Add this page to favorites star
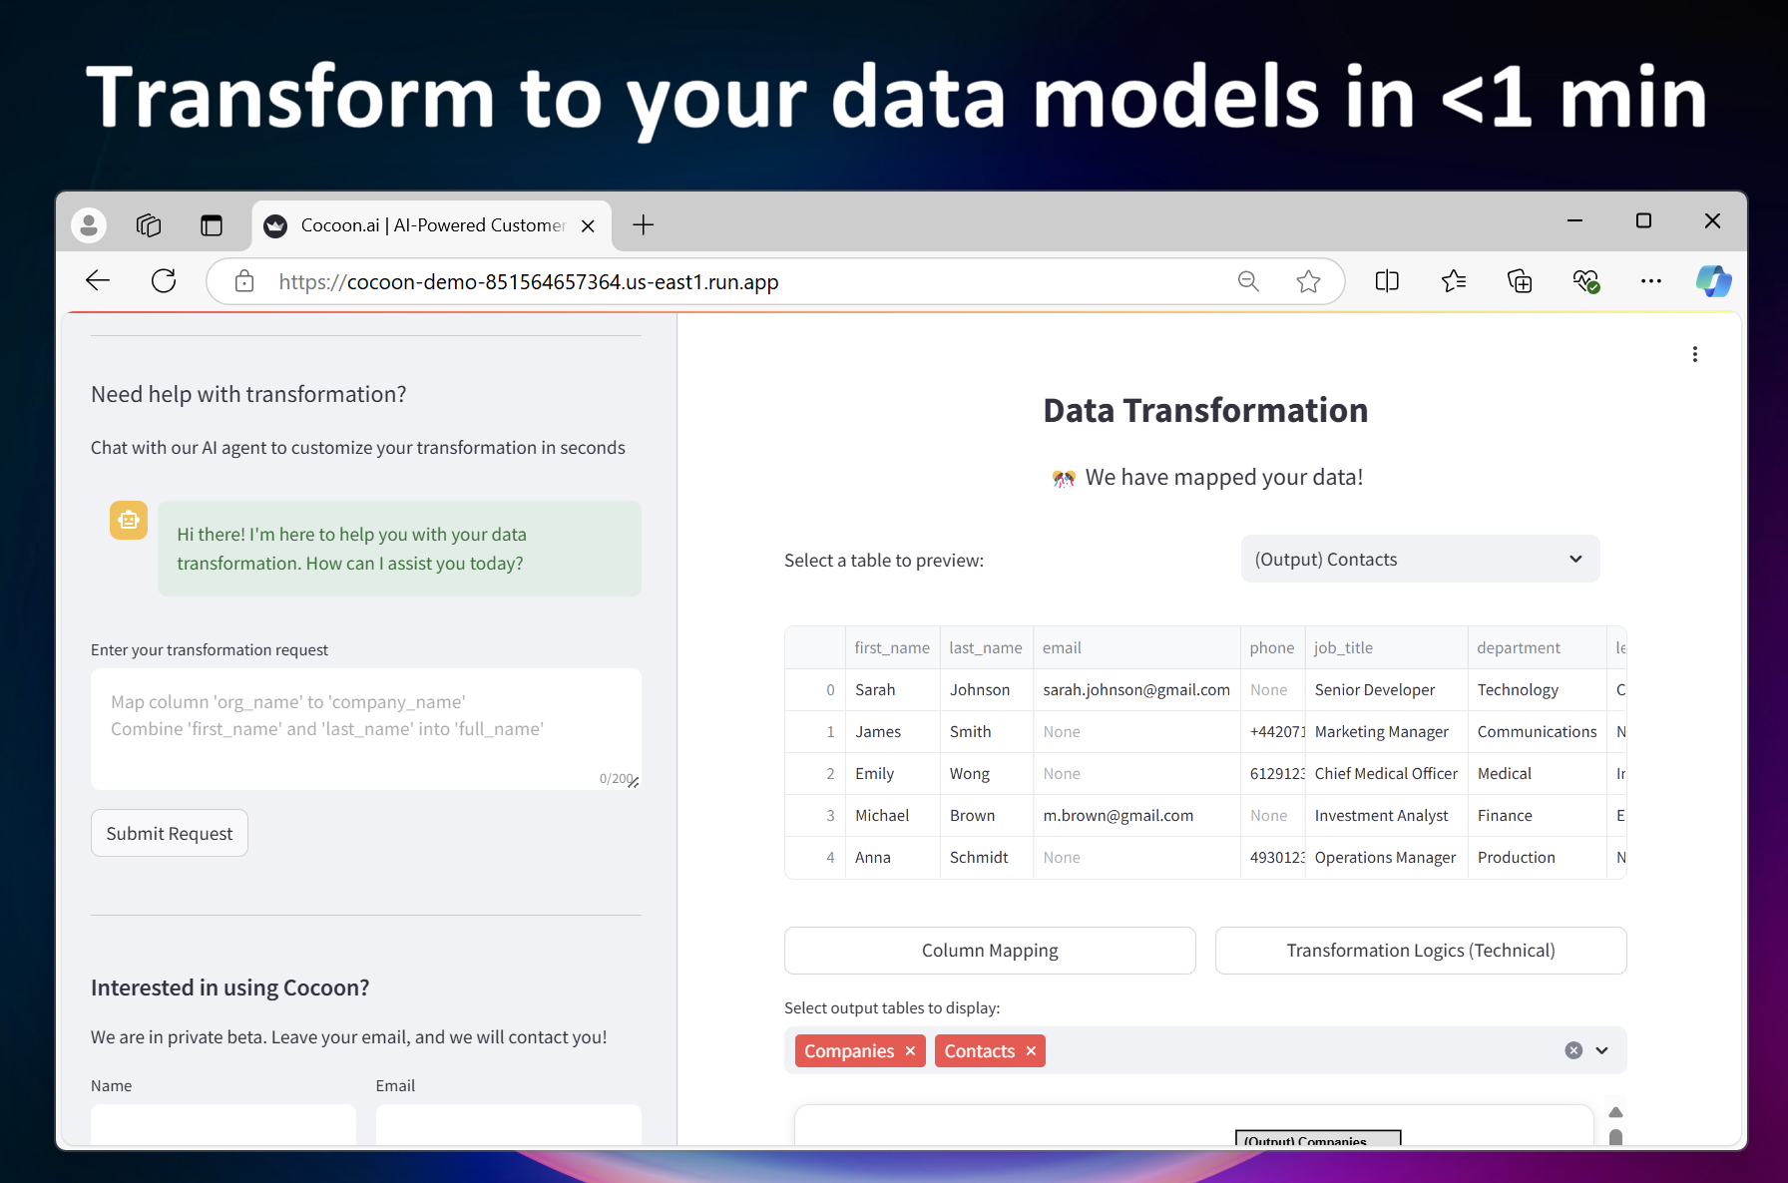This screenshot has height=1183, width=1788. pos(1308,281)
